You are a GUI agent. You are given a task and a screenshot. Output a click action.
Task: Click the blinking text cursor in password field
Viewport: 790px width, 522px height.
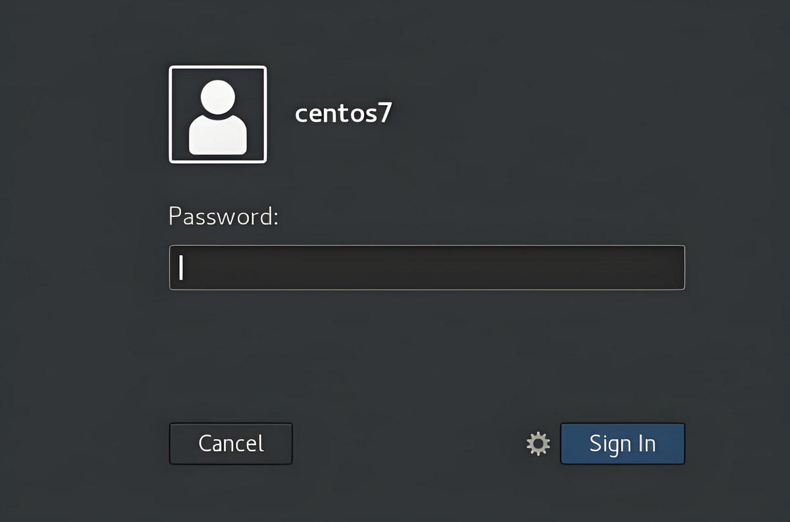pos(181,268)
